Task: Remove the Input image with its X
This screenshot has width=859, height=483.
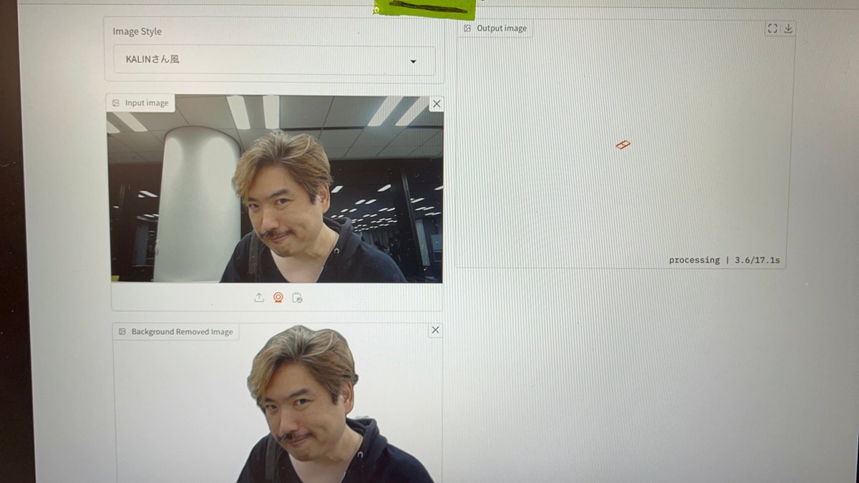Action: point(437,104)
